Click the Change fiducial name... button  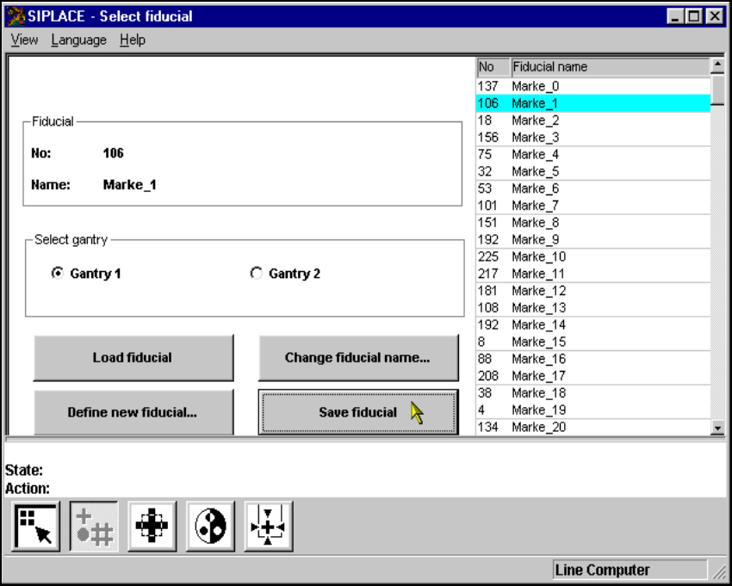point(357,358)
